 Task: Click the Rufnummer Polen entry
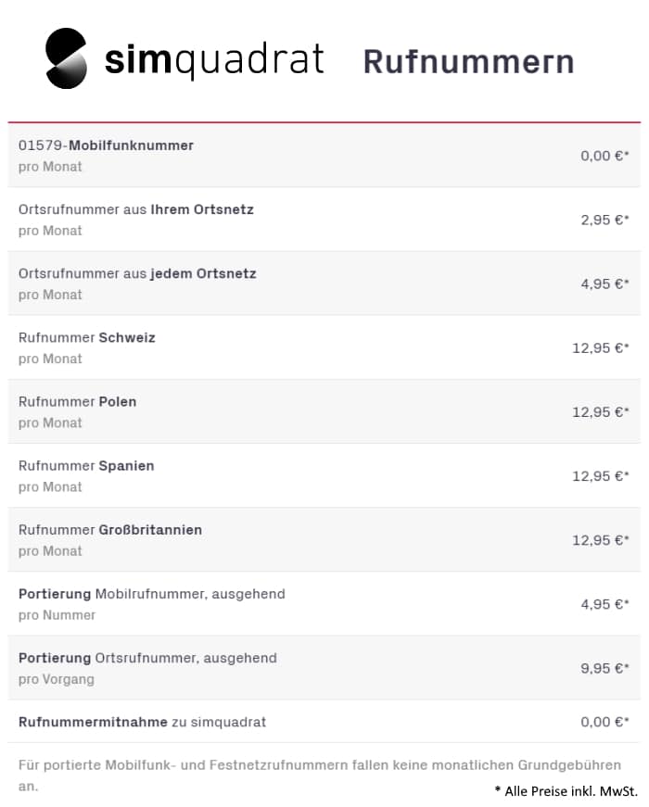coord(77,401)
